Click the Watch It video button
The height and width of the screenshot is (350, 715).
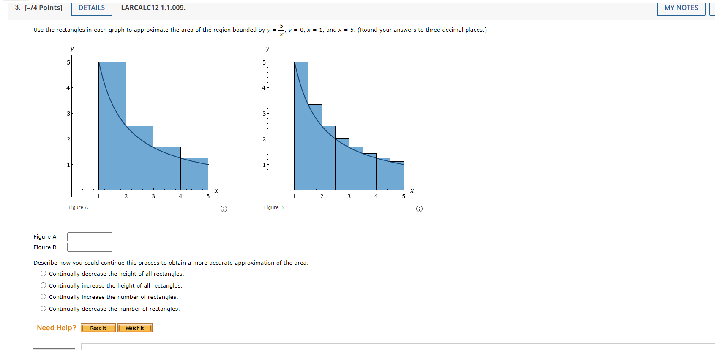(x=135, y=328)
